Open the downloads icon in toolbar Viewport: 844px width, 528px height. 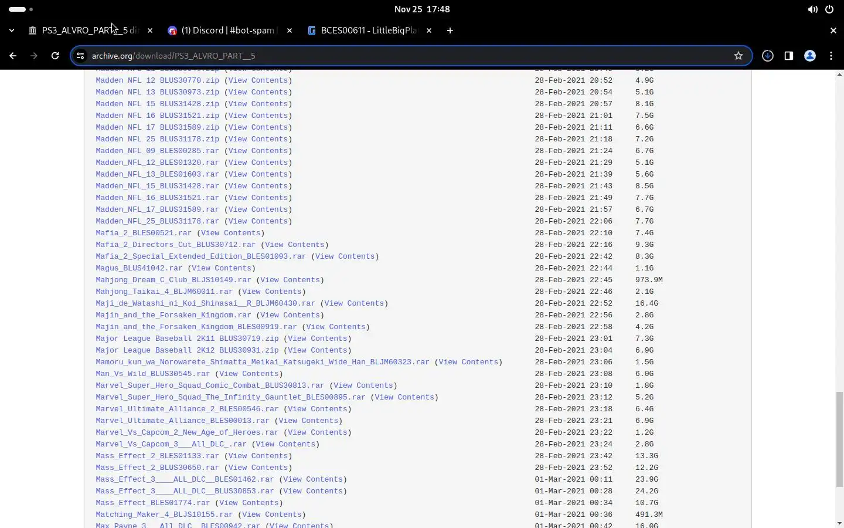[x=768, y=56]
